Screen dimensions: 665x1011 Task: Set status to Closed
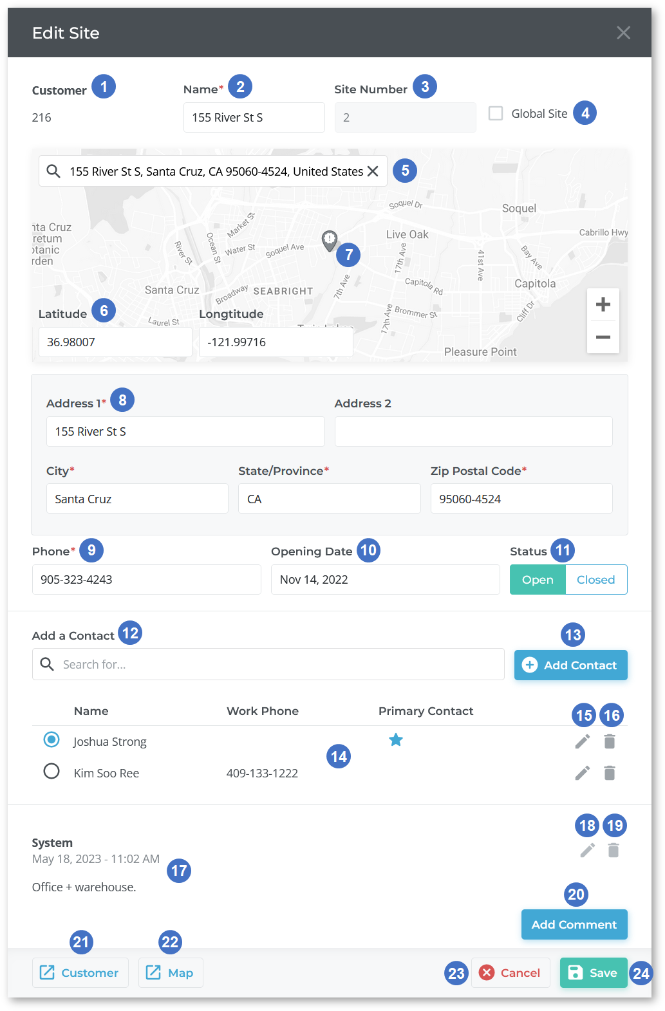(595, 580)
